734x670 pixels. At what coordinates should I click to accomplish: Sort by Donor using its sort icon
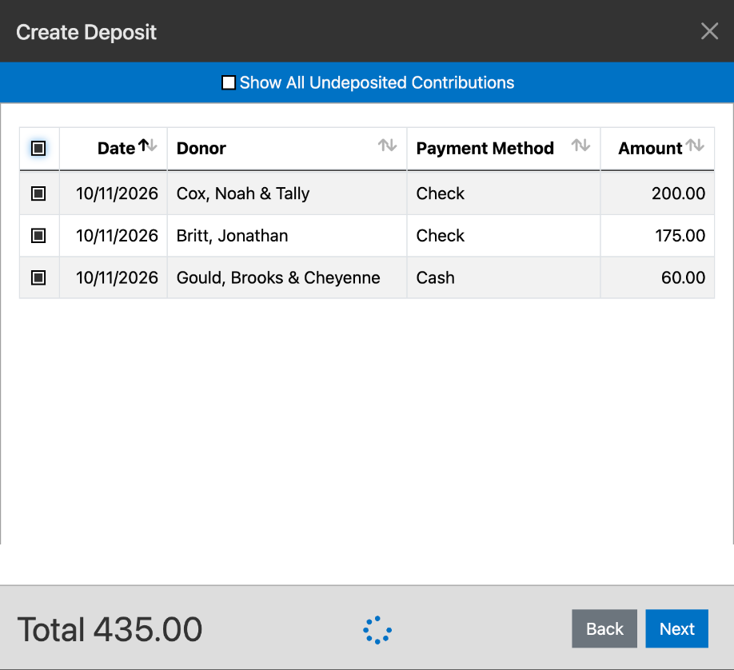coord(388,146)
